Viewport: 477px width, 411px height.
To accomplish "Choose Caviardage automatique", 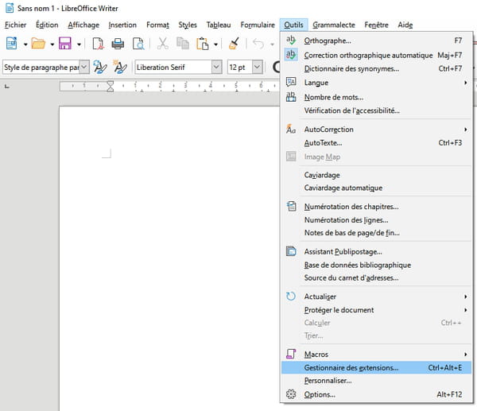I will 376,188.
